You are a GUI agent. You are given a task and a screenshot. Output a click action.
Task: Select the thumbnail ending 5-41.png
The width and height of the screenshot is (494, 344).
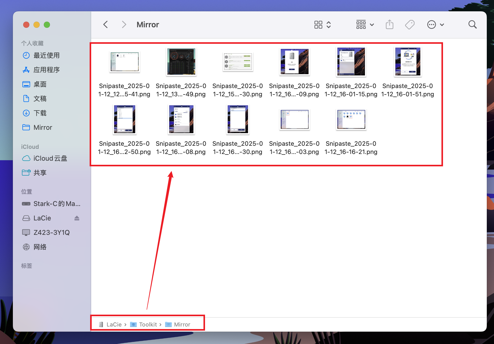tap(124, 62)
